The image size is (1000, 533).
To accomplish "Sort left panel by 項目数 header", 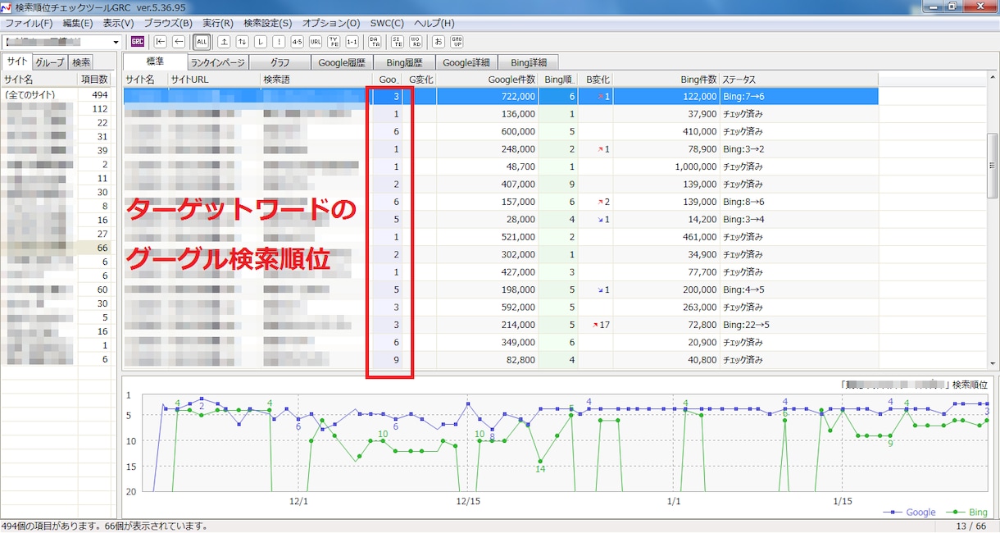I will (94, 80).
